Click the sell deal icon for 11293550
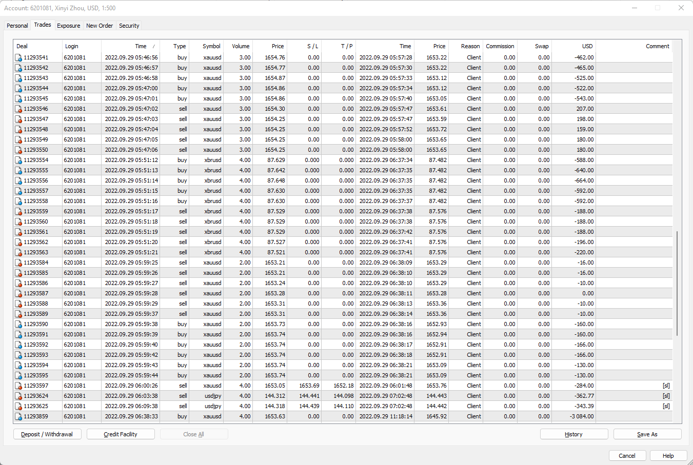The image size is (693, 465). 18,150
